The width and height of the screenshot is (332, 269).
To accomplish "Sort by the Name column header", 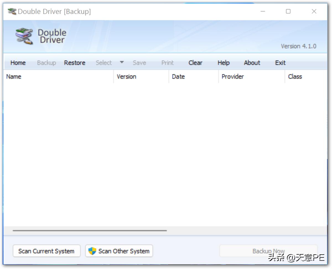I will 58,77.
